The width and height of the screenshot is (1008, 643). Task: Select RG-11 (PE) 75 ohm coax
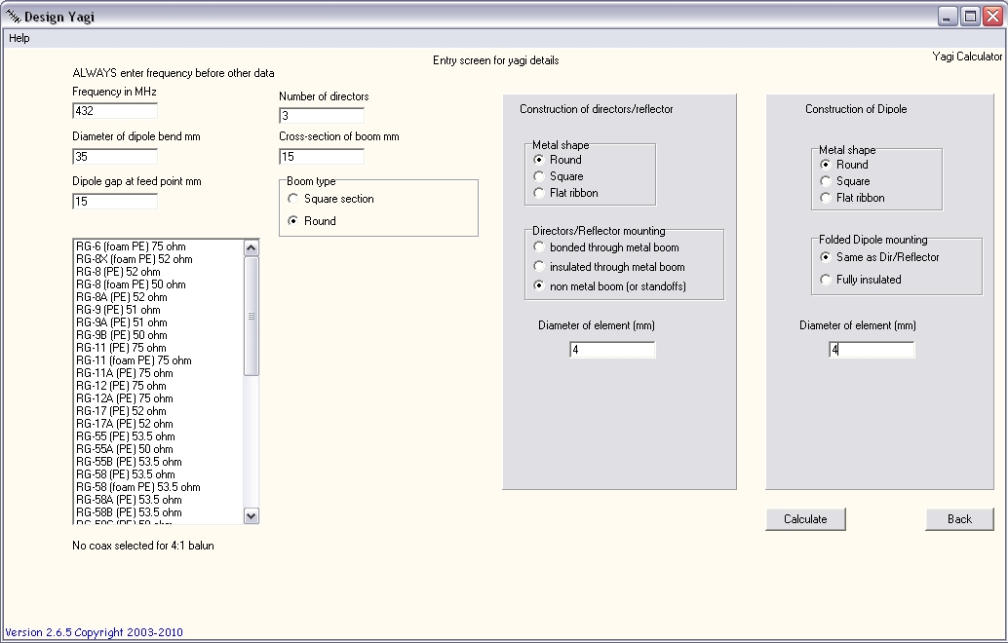click(x=158, y=348)
